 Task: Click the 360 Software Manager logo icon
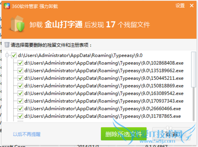click(7, 6)
